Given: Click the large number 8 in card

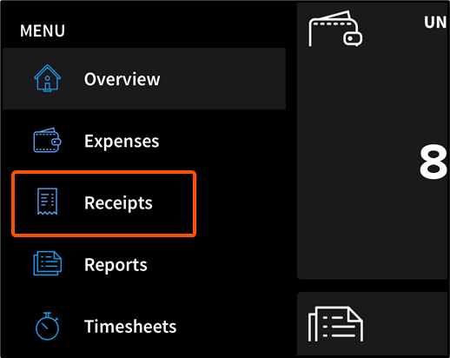Looking at the screenshot, I should click(x=433, y=162).
